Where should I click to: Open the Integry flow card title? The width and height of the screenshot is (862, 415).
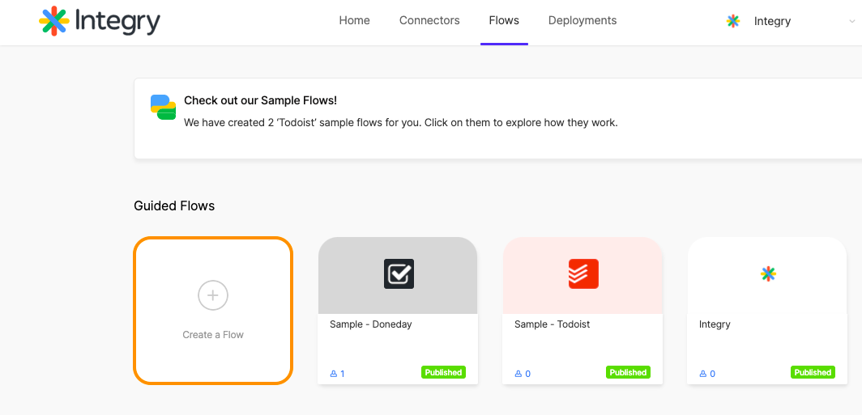point(715,324)
